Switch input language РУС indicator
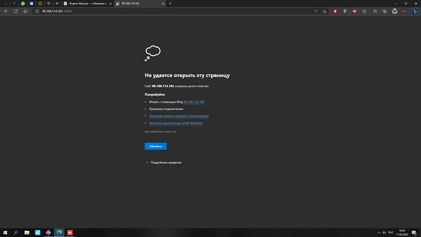Image resolution: width=421 pixels, height=237 pixels. [391, 233]
